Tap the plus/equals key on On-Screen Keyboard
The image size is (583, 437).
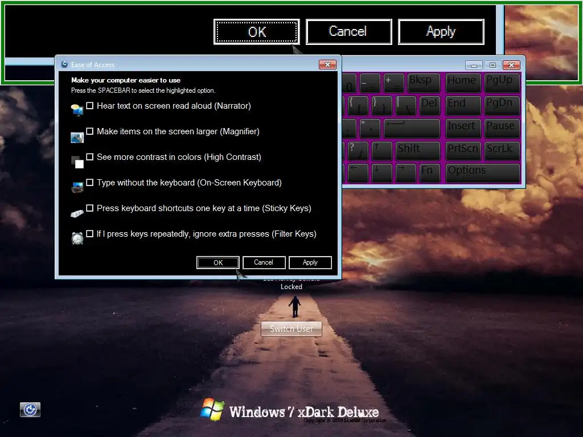coord(394,83)
